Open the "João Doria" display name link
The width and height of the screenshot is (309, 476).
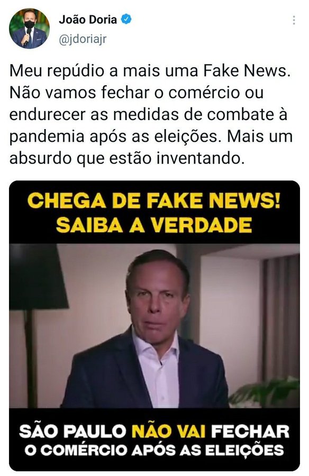point(88,20)
